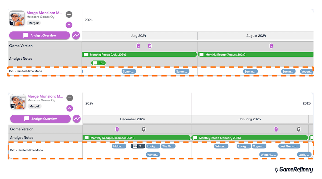Screen dimensions: 322x179
Task: Remove game using minus icon in December panel
Action: 70,98
